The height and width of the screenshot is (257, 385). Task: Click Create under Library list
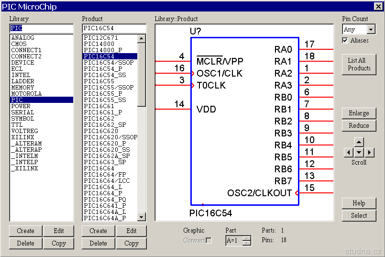[x=25, y=231]
